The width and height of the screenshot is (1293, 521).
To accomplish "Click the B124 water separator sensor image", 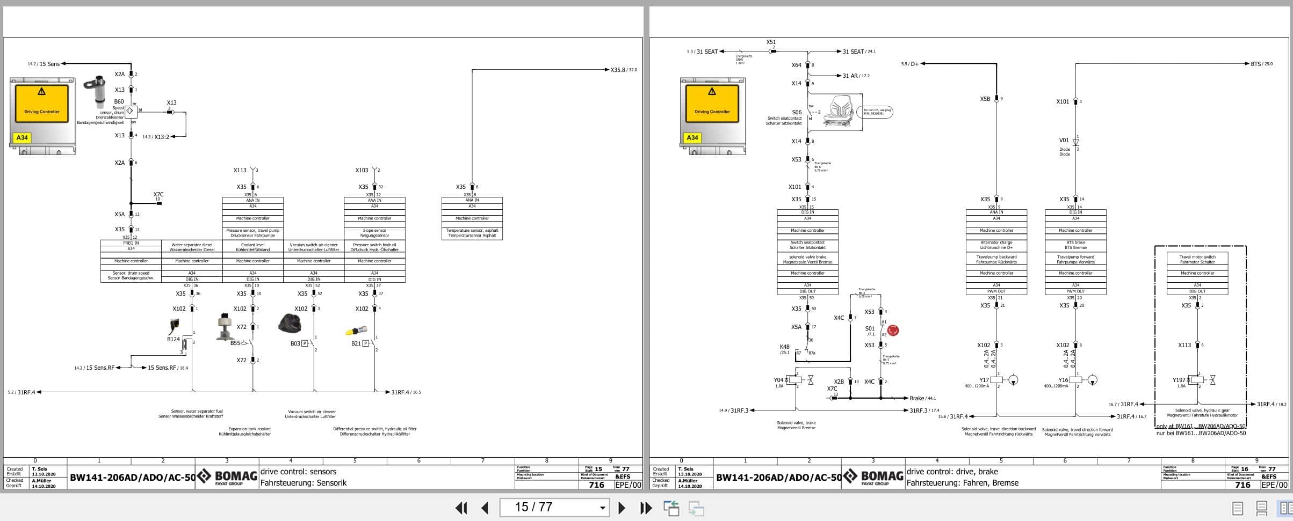I will 175,326.
